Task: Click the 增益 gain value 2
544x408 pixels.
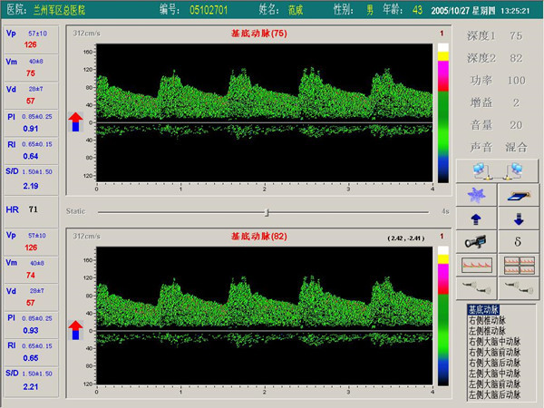Action: click(516, 102)
